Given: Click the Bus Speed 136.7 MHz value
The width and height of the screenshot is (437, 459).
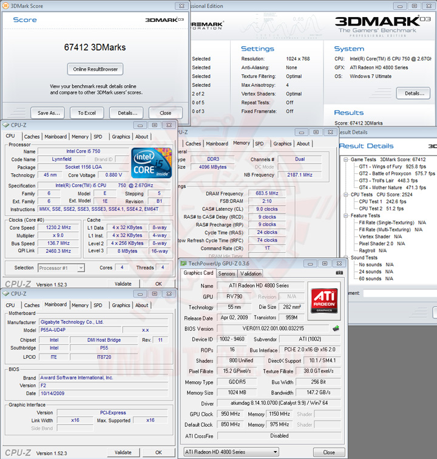Looking at the screenshot, I should [x=58, y=243].
